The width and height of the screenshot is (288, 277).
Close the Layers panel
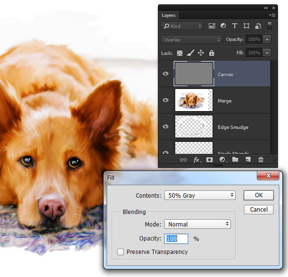(274, 8)
